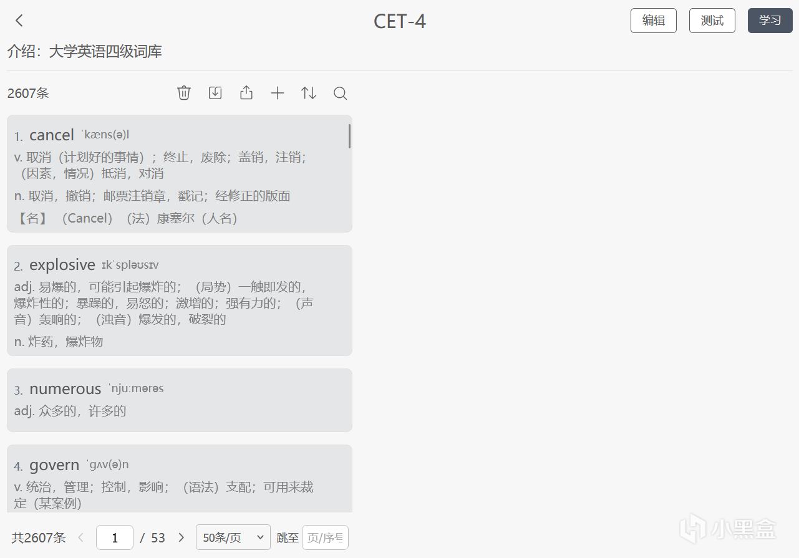The height and width of the screenshot is (558, 799).
Task: Select the word "numerous"
Action: (x=65, y=389)
